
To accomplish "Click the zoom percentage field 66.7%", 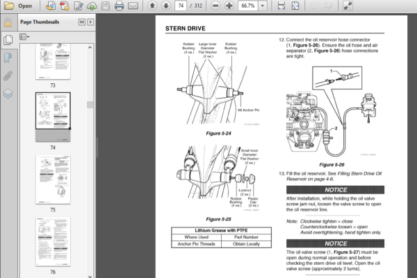I will (248, 6).
